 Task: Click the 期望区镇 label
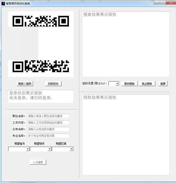pos(61,143)
